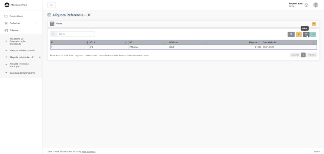
Task: Expand the Filtros panel with yellow chevron
Action: click(314, 24)
